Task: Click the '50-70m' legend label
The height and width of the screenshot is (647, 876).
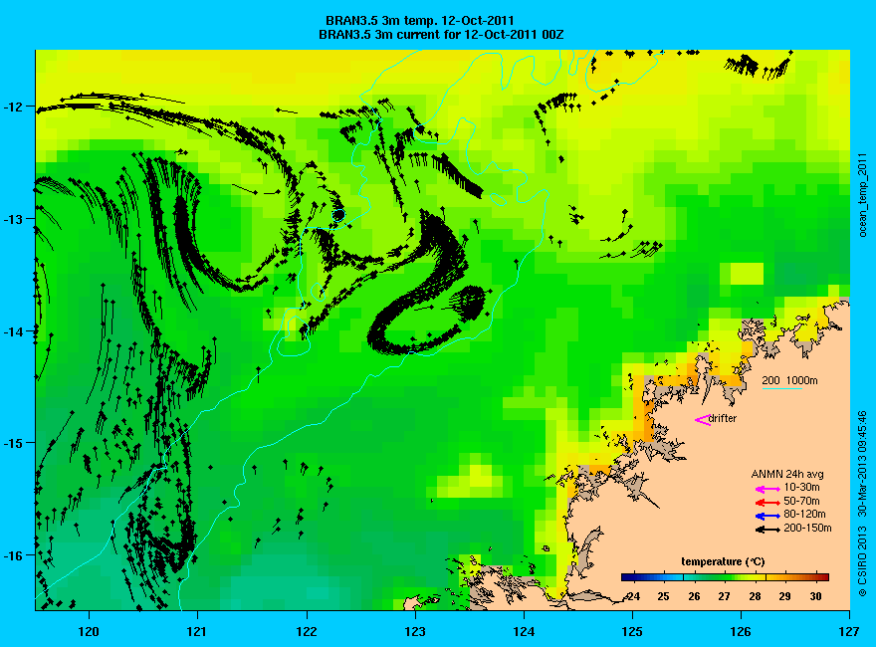Action: [x=801, y=501]
